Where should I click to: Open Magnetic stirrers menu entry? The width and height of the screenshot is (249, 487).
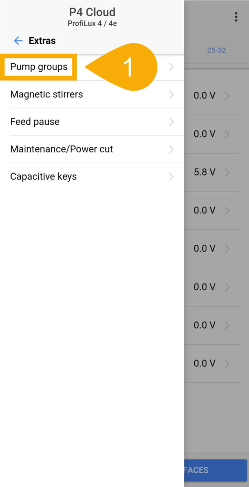coord(92,95)
